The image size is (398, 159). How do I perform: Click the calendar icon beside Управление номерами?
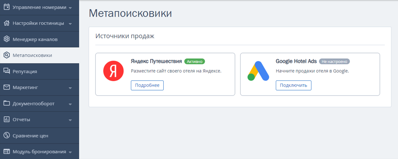click(7, 7)
